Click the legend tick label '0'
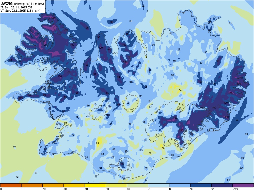Image resolution: width=254 pixels, height=191 pixels. click(x=1, y=189)
